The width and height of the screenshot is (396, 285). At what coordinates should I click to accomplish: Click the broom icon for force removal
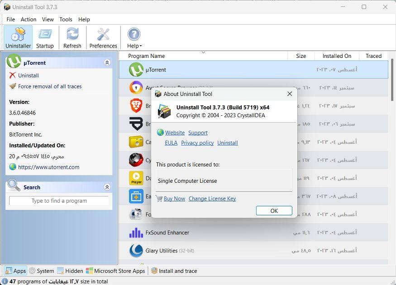click(x=13, y=86)
